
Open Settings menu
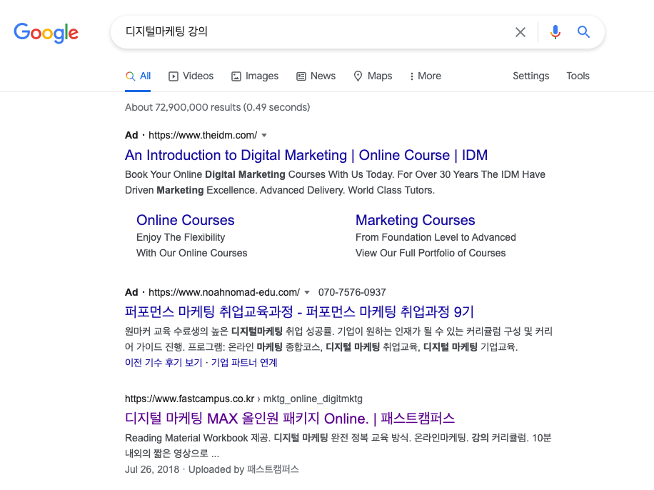coord(530,76)
